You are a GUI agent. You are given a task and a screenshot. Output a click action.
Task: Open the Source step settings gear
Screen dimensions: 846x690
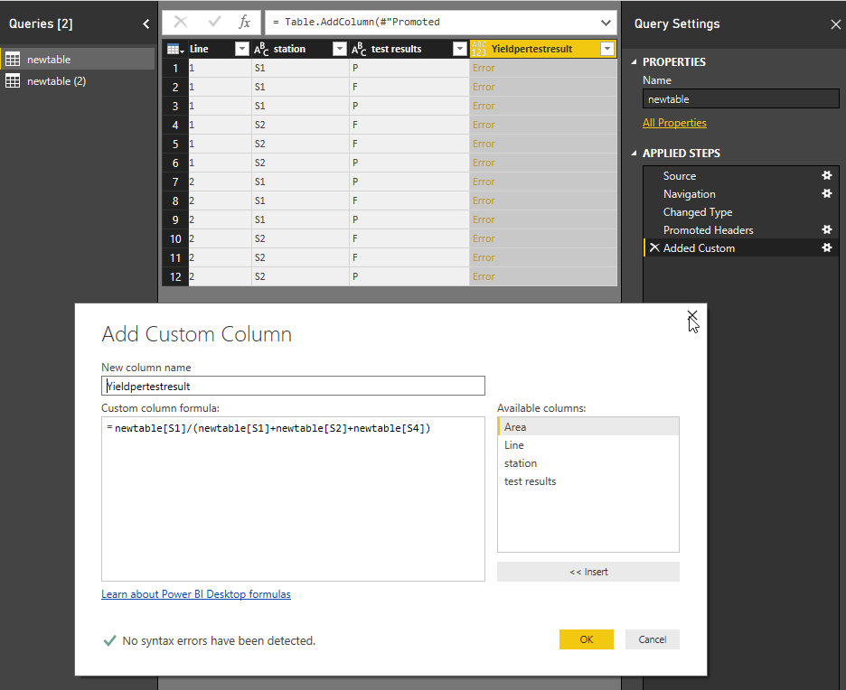pyautogui.click(x=827, y=176)
